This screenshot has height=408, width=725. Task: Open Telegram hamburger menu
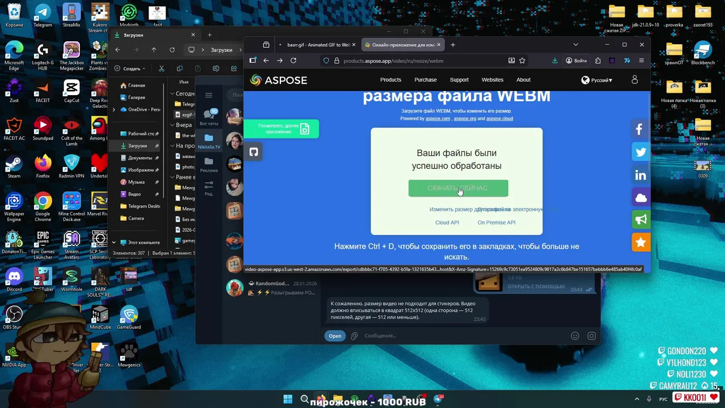(x=208, y=95)
